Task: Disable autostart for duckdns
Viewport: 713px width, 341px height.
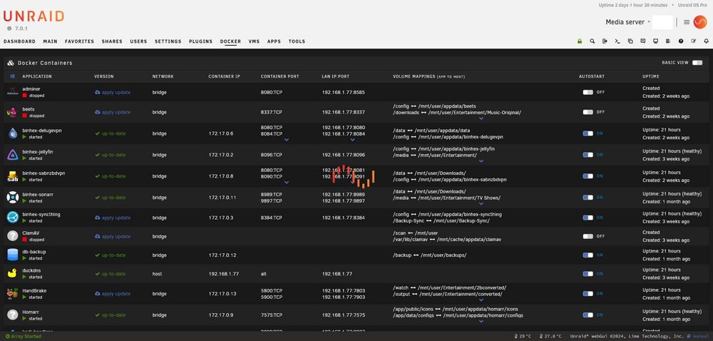Action: 588,274
